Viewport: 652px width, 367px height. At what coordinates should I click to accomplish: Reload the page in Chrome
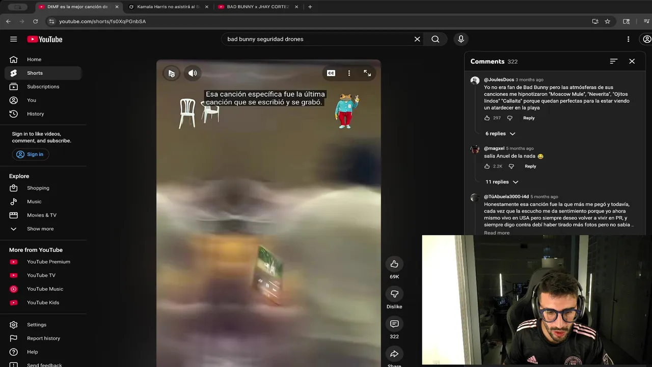(x=35, y=21)
